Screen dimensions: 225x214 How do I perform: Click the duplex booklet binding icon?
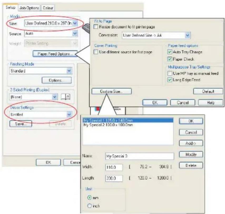pos(66,97)
